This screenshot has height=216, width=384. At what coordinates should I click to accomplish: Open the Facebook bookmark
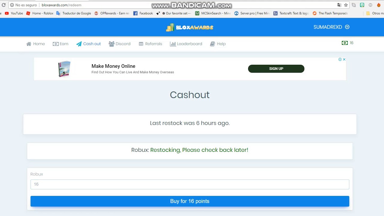tap(143, 13)
